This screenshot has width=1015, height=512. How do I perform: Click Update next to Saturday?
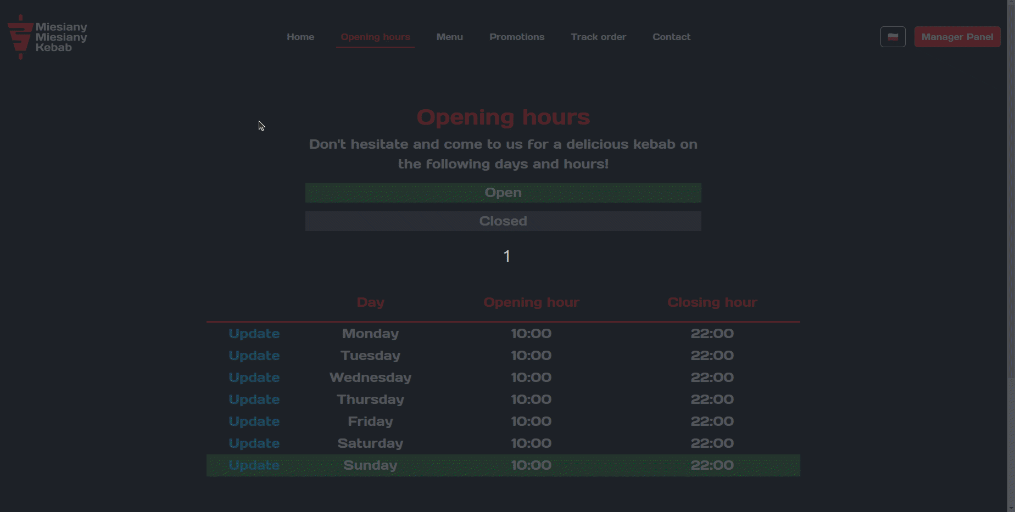pyautogui.click(x=254, y=443)
